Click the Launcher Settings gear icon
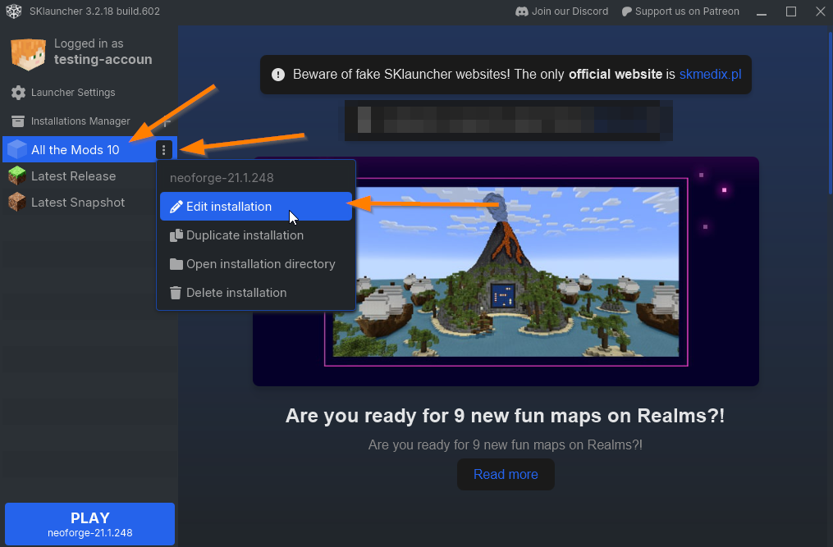 pyautogui.click(x=18, y=93)
